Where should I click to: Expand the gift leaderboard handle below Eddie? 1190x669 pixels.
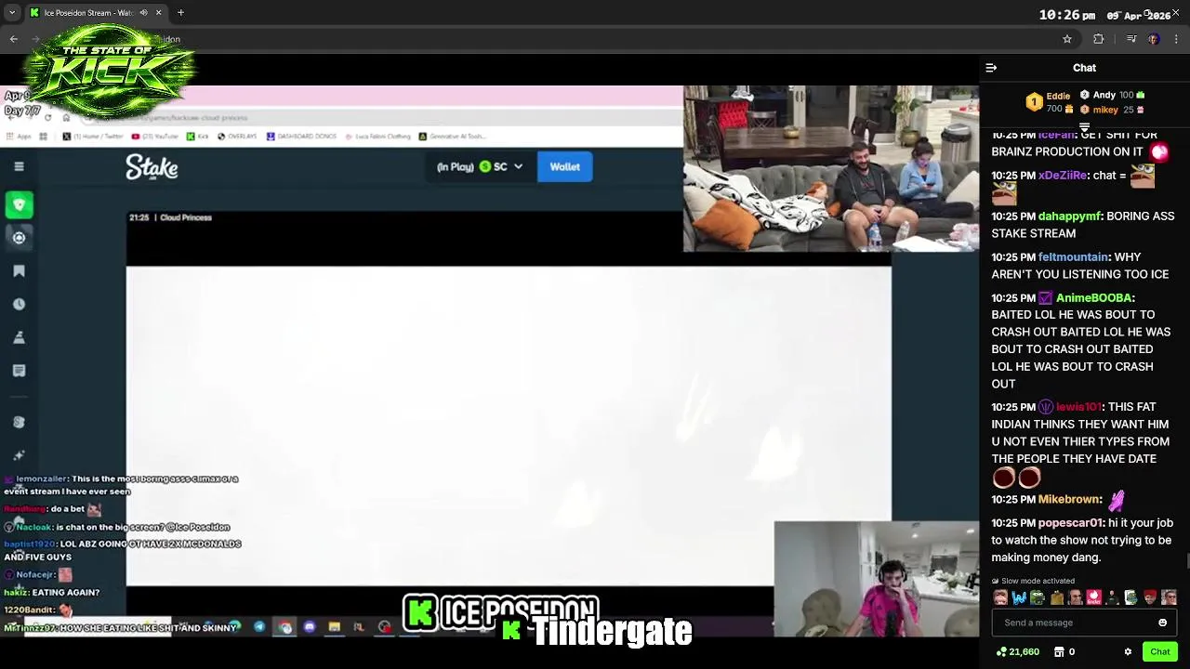1084,127
